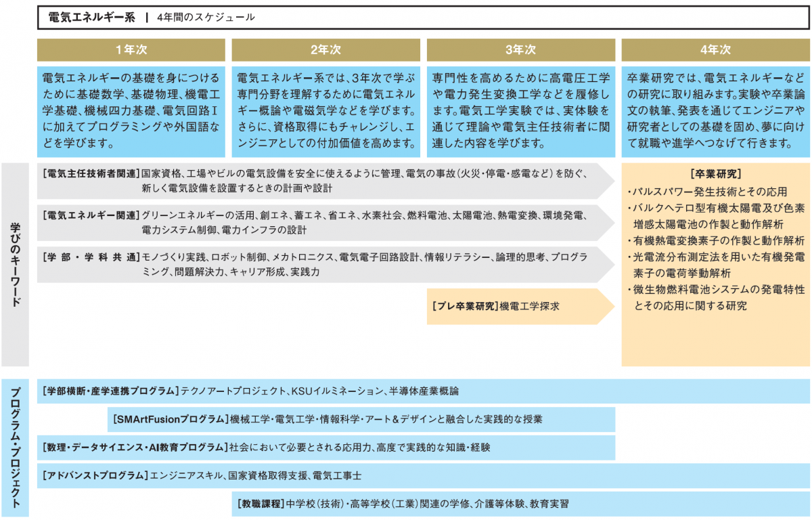Click the 有機熱電変換素子の作製と動作解析 bullet

tap(716, 240)
